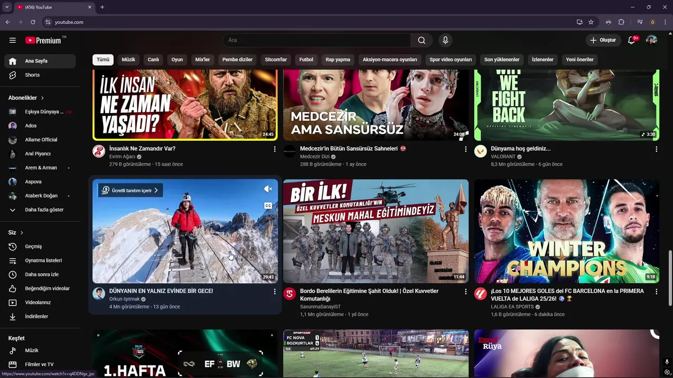Open Allame Official subscription channel
This screenshot has height=378, width=673.
(40, 140)
